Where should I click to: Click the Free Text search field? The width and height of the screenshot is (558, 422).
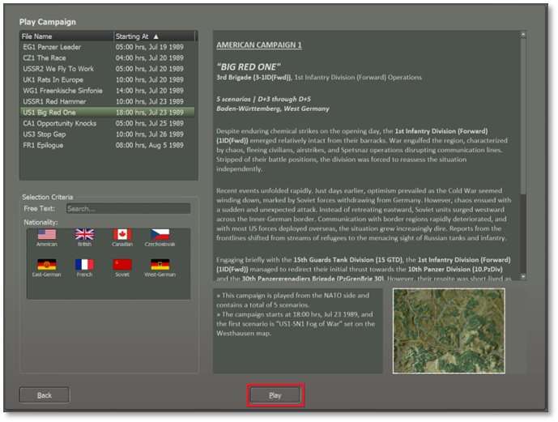(x=127, y=208)
